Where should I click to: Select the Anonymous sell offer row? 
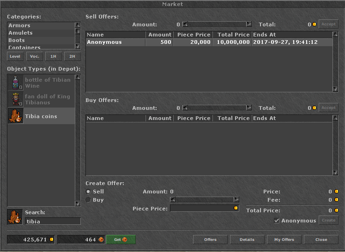209,42
